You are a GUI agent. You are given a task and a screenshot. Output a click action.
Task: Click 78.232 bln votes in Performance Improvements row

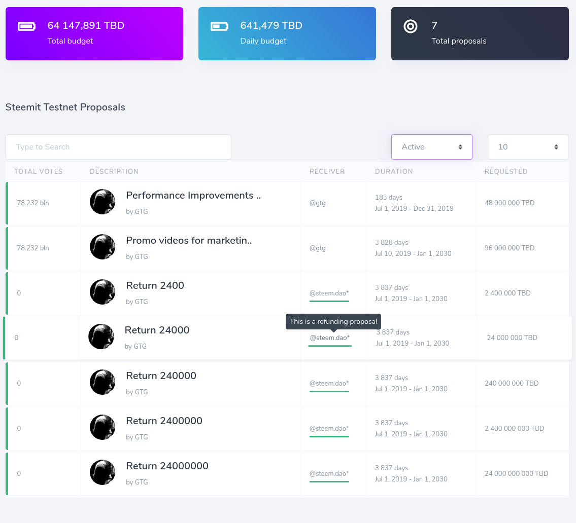32,203
